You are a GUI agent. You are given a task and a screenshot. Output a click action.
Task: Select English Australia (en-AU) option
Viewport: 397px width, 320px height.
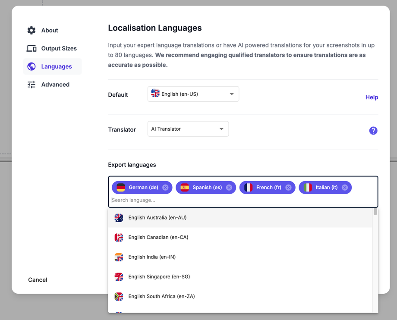point(157,218)
